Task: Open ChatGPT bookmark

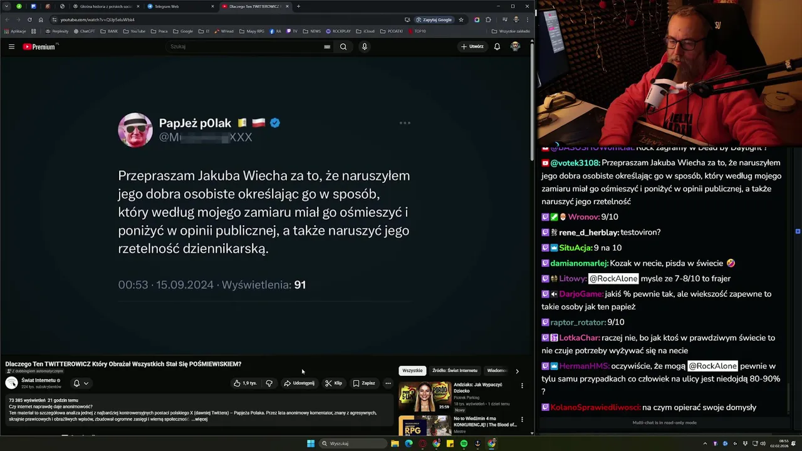Action: click(x=84, y=31)
